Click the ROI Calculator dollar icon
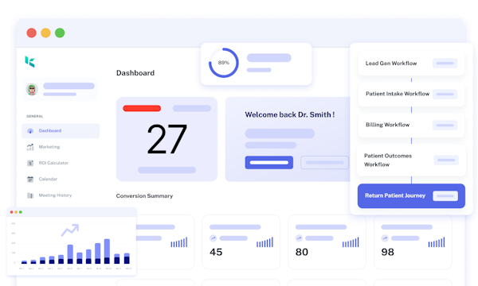The height and width of the screenshot is (286, 478). click(x=30, y=163)
